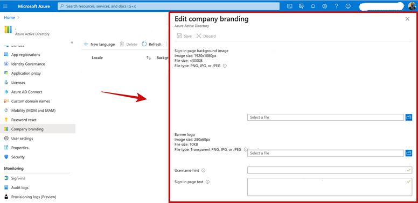Focus the Azure search box
The image size is (418, 203).
[169, 6]
